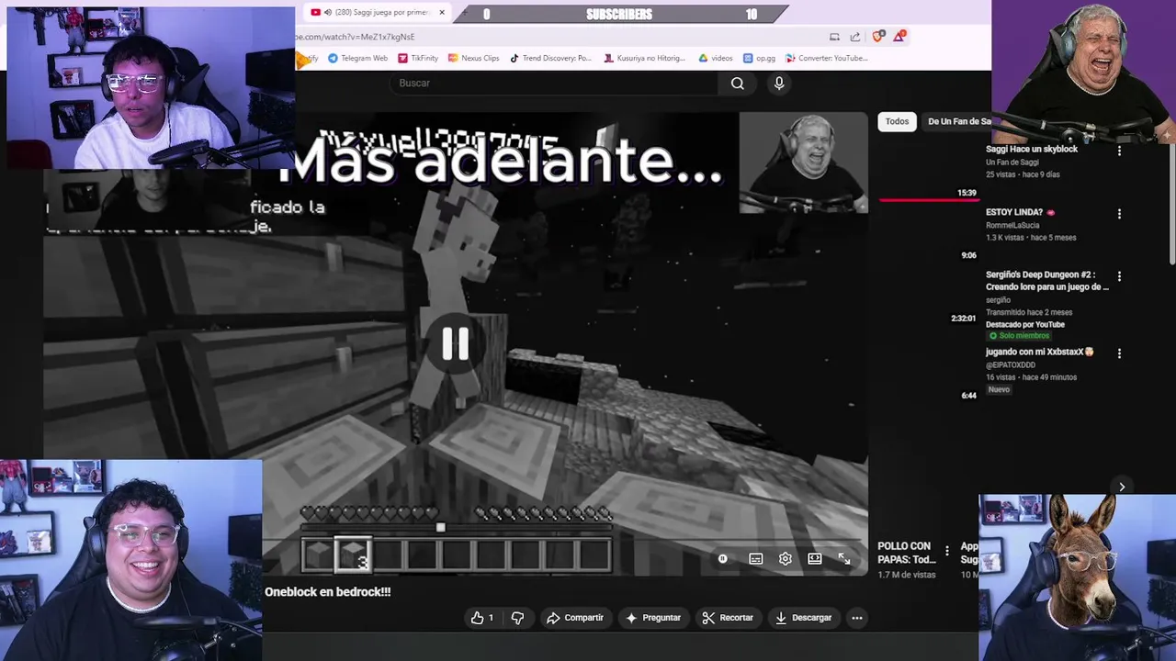Click the Recortar clip button
The image size is (1176, 661).
coord(728,618)
